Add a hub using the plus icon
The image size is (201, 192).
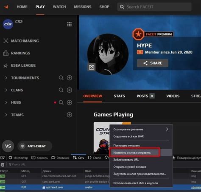70,102
